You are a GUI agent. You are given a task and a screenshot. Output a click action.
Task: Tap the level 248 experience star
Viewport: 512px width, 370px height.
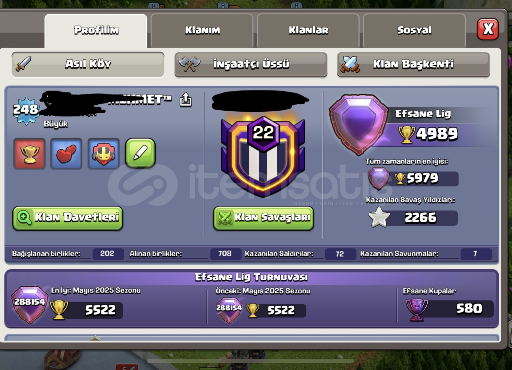point(26,111)
